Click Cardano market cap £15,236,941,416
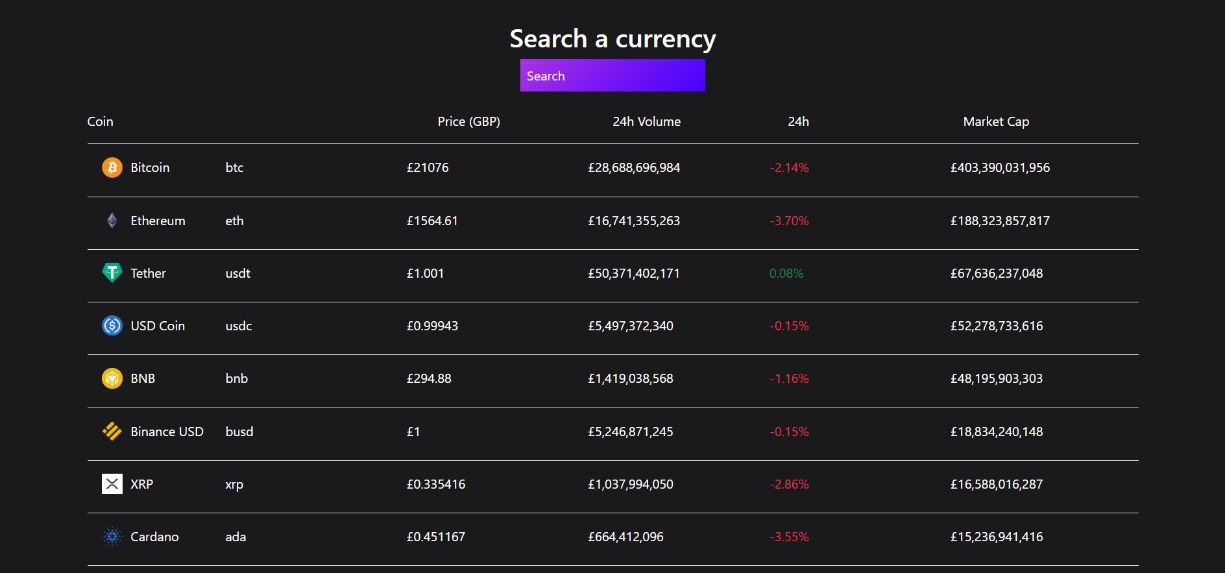Screen dimensions: 1225x573 tap(997, 537)
